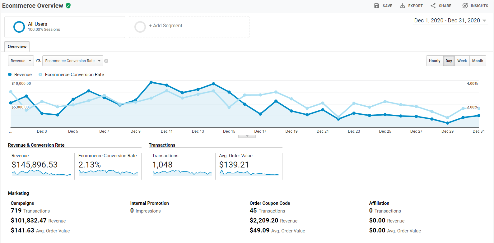Switch chart granularity to Week
Screen dimensions: 494x243
point(462,61)
